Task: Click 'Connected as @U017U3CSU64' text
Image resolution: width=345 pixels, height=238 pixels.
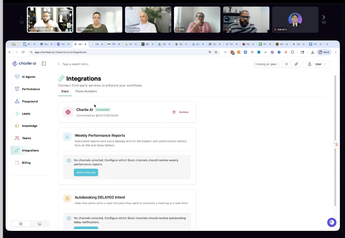Action: click(97, 115)
